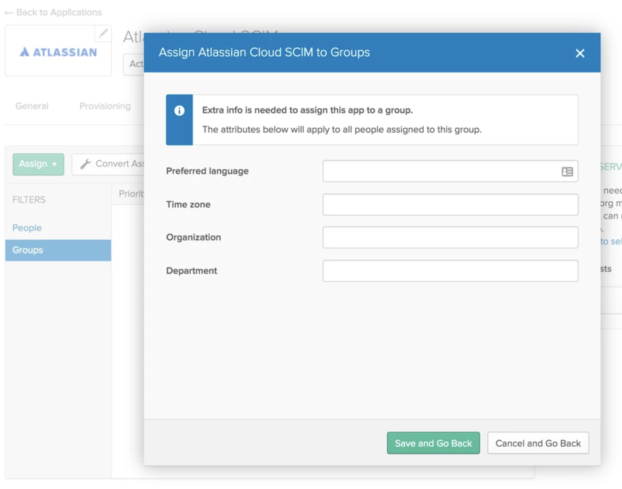Click Cancel and Go Back button
The height and width of the screenshot is (489, 622).
pyautogui.click(x=538, y=443)
